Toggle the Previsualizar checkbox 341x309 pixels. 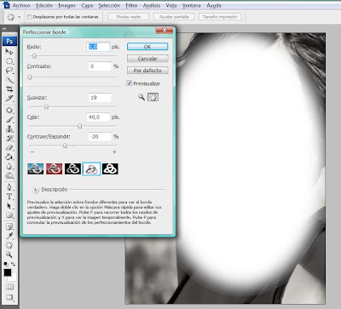[x=130, y=83]
